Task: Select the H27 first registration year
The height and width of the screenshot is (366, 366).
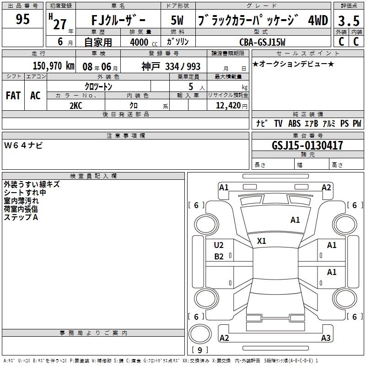Action: (59, 22)
